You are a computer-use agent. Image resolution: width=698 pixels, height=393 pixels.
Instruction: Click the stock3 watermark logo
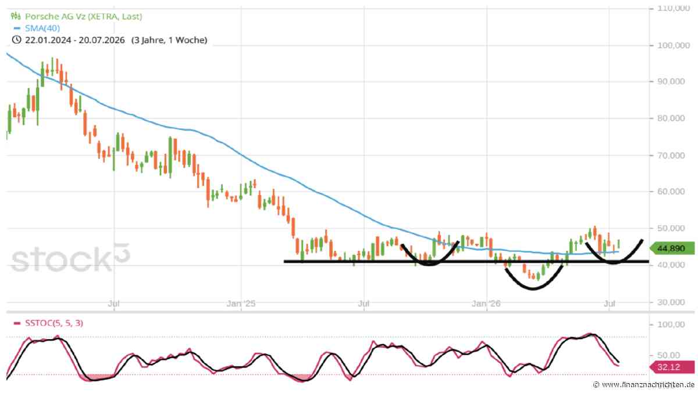tap(71, 259)
